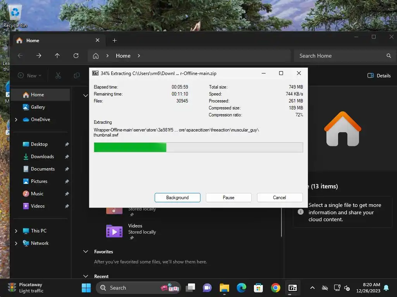Open the Piscataway traffic widget
The width and height of the screenshot is (397, 297).
point(25,288)
